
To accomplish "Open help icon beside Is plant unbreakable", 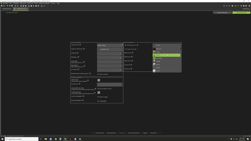I will pyautogui.click(x=84, y=96).
